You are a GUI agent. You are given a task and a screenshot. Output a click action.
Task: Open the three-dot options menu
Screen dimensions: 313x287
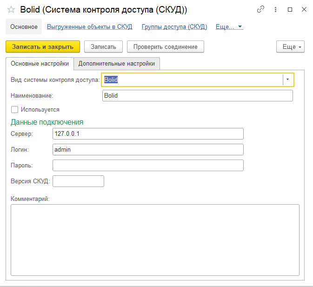point(275,9)
